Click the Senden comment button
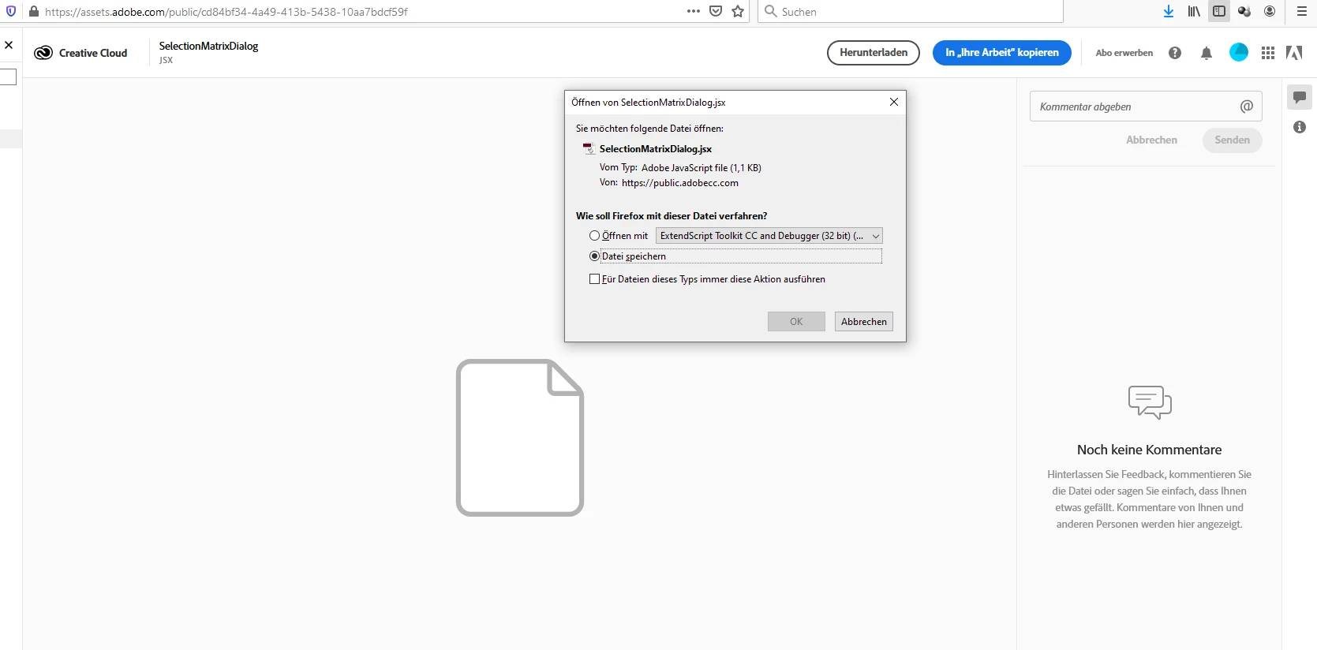The height and width of the screenshot is (650, 1317). [1232, 140]
